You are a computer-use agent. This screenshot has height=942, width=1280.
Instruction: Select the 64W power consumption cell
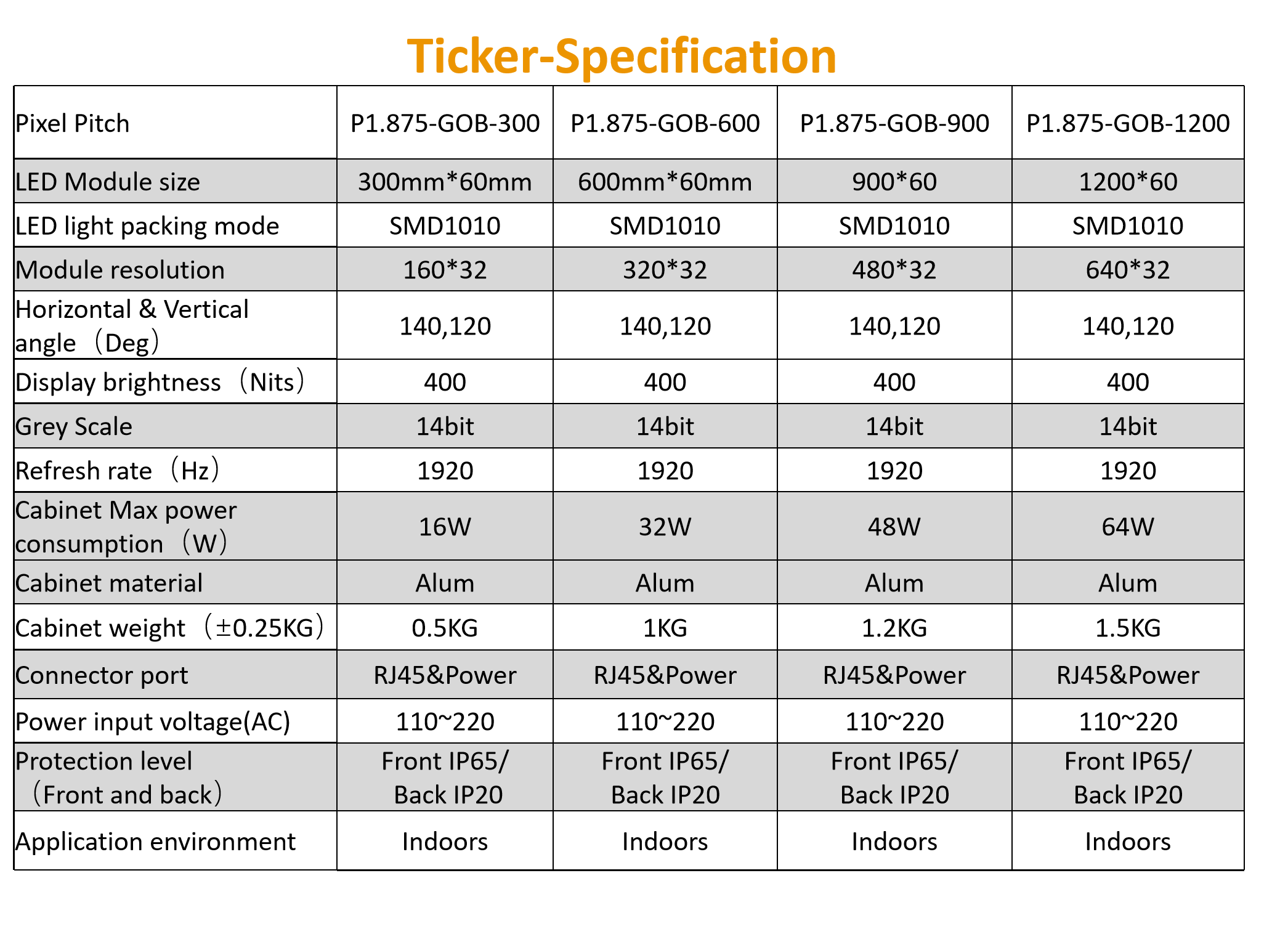(x=1127, y=527)
